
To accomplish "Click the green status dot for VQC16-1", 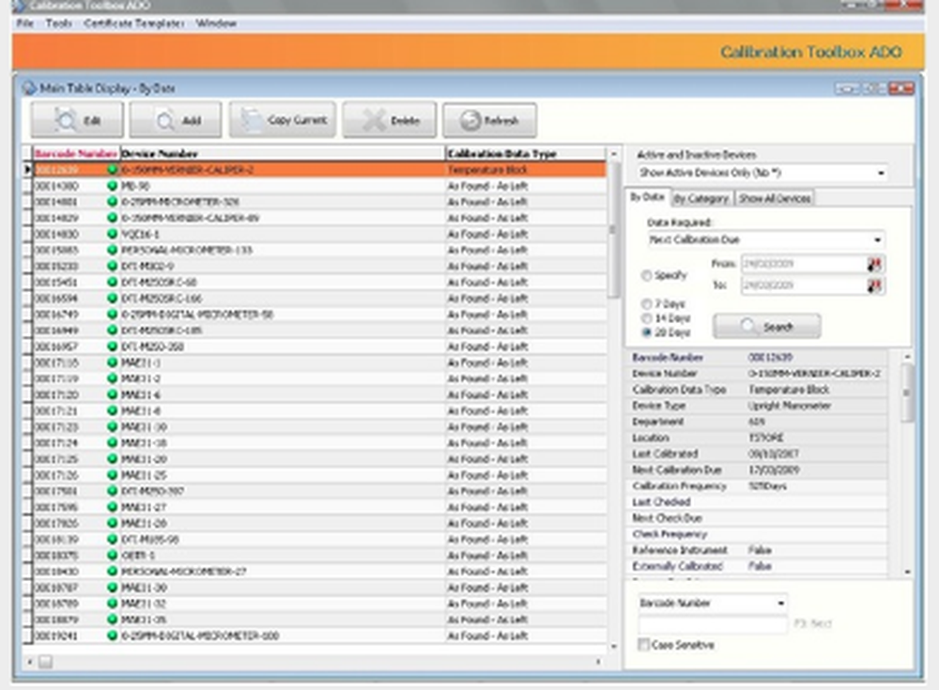I will tap(112, 234).
